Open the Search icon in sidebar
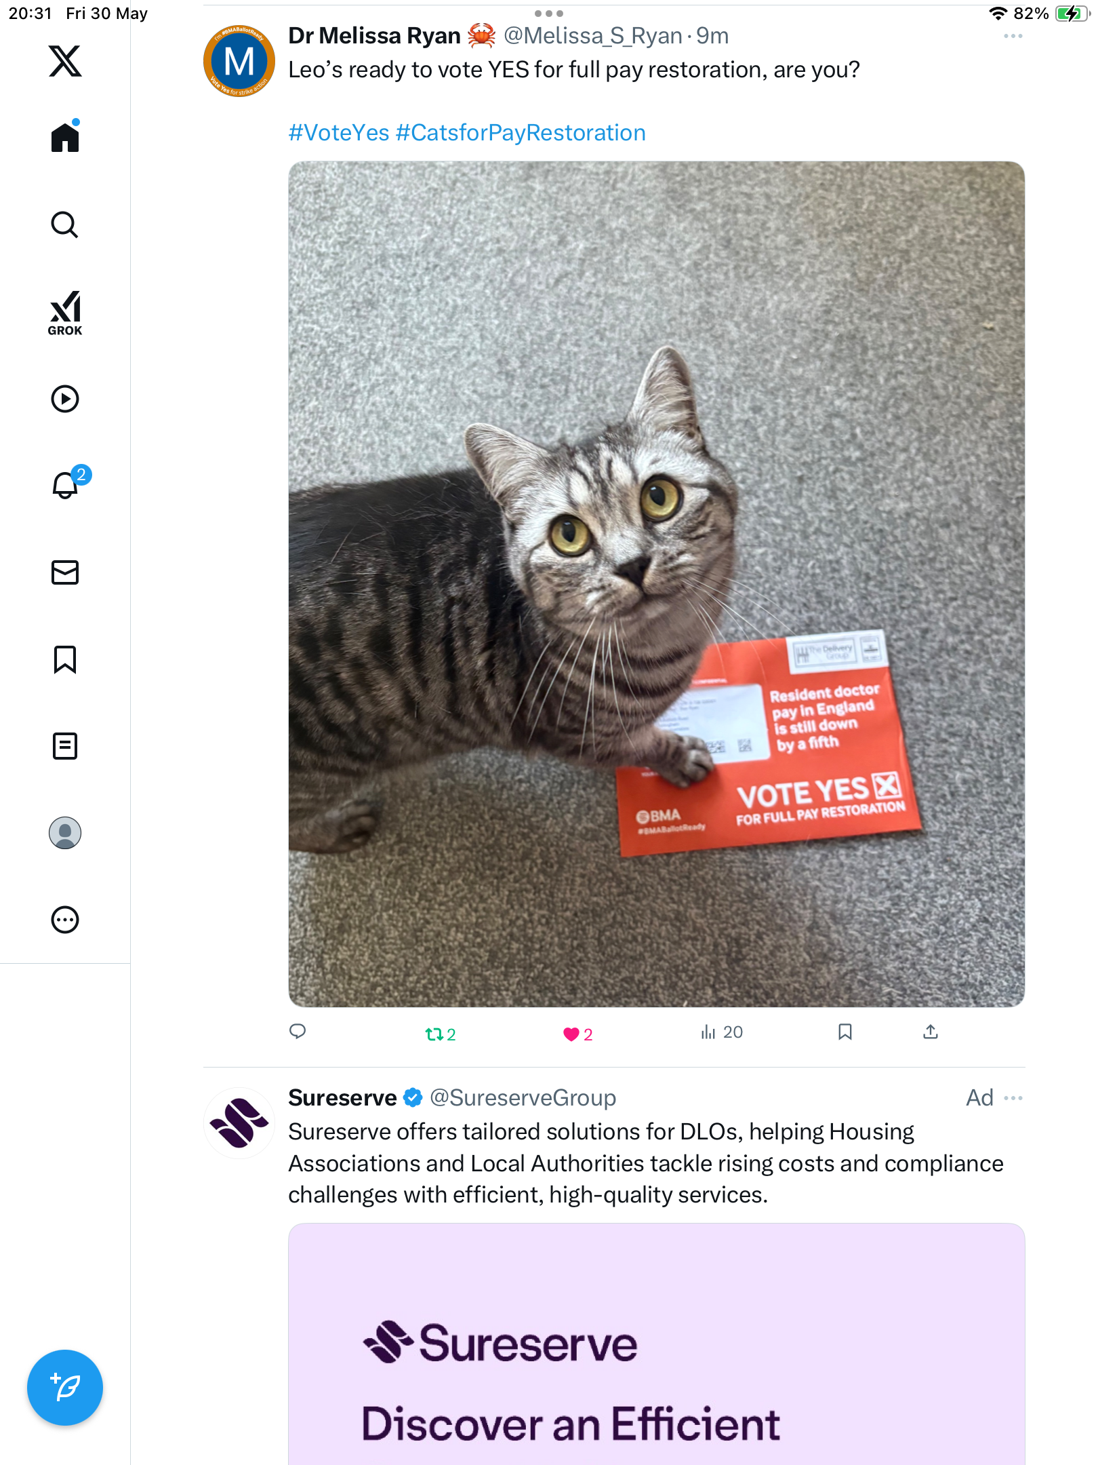 point(65,224)
